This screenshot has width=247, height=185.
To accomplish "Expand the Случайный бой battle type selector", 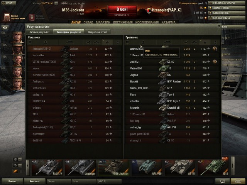I will pos(122,15).
